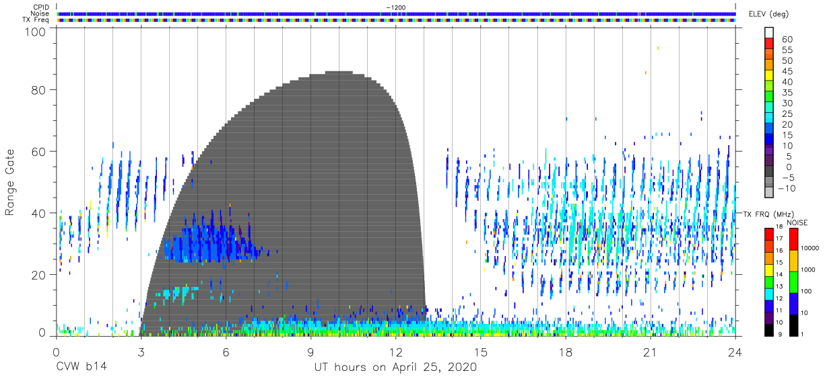Screen dimensions: 827x381
Task: Click the TX Freq row label
Action: click(x=36, y=19)
